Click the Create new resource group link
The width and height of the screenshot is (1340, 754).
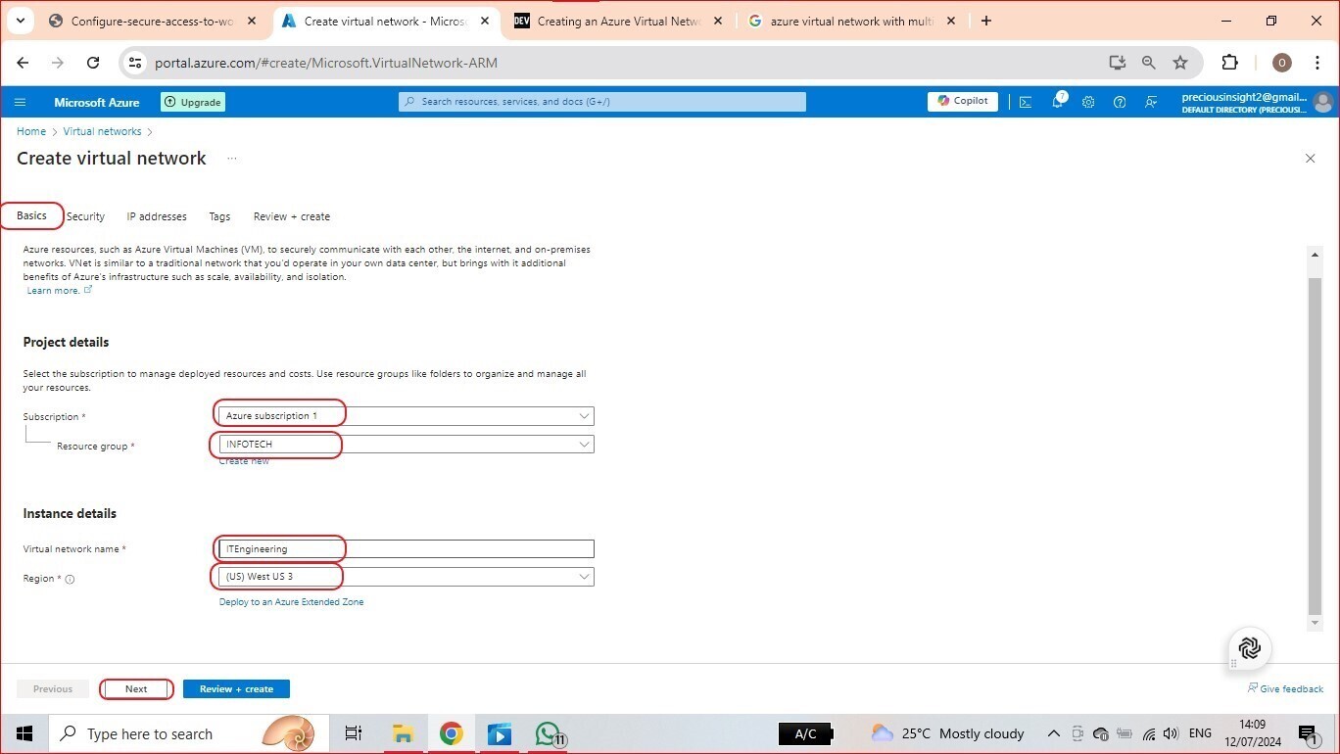[244, 461]
